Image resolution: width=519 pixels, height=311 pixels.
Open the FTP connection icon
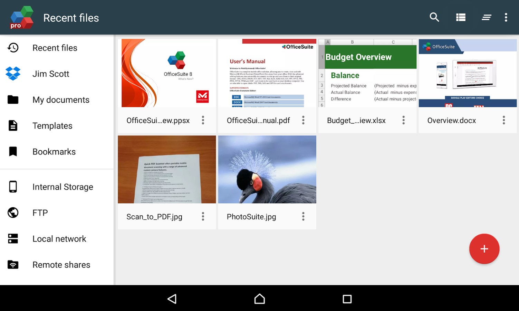[x=13, y=213]
